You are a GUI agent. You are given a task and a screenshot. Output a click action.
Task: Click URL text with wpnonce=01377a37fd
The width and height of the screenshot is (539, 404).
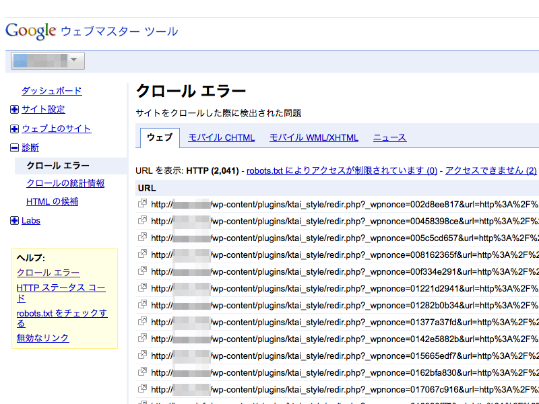click(x=345, y=323)
